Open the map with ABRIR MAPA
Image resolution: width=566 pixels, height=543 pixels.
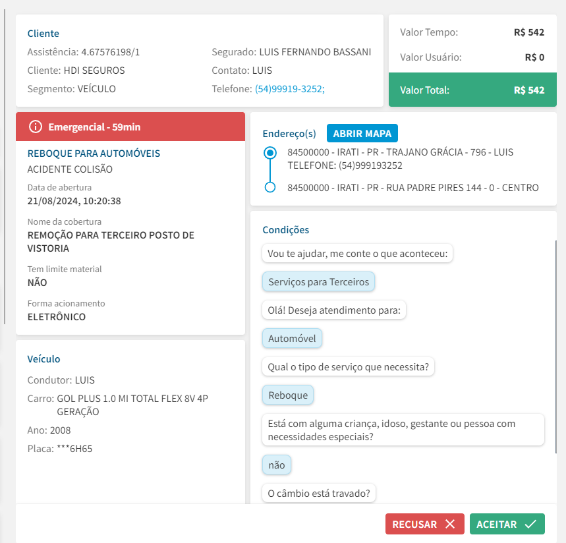coord(362,133)
